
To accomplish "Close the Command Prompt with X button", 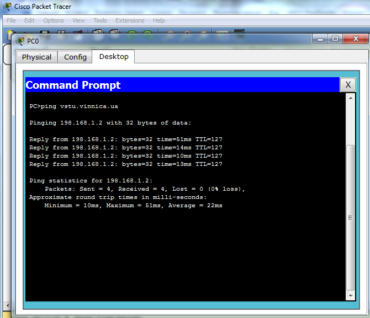I will [x=348, y=84].
